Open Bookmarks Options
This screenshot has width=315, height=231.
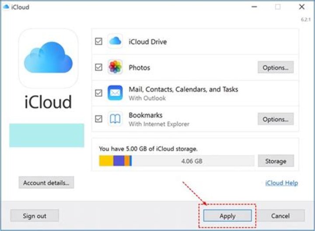coord(275,119)
